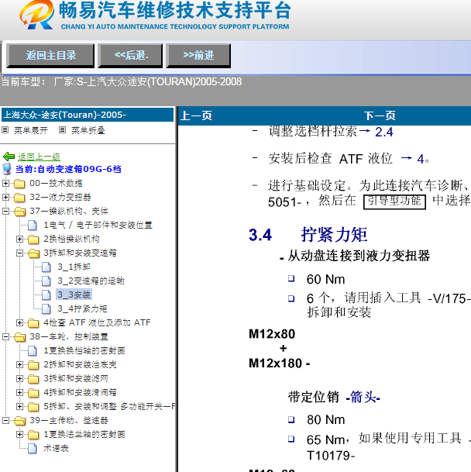Collapse the 37—操纵机构、壳体 tree node

click(5, 211)
